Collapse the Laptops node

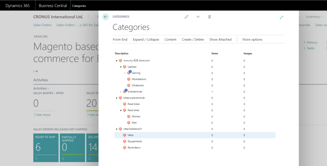[x=121, y=67]
